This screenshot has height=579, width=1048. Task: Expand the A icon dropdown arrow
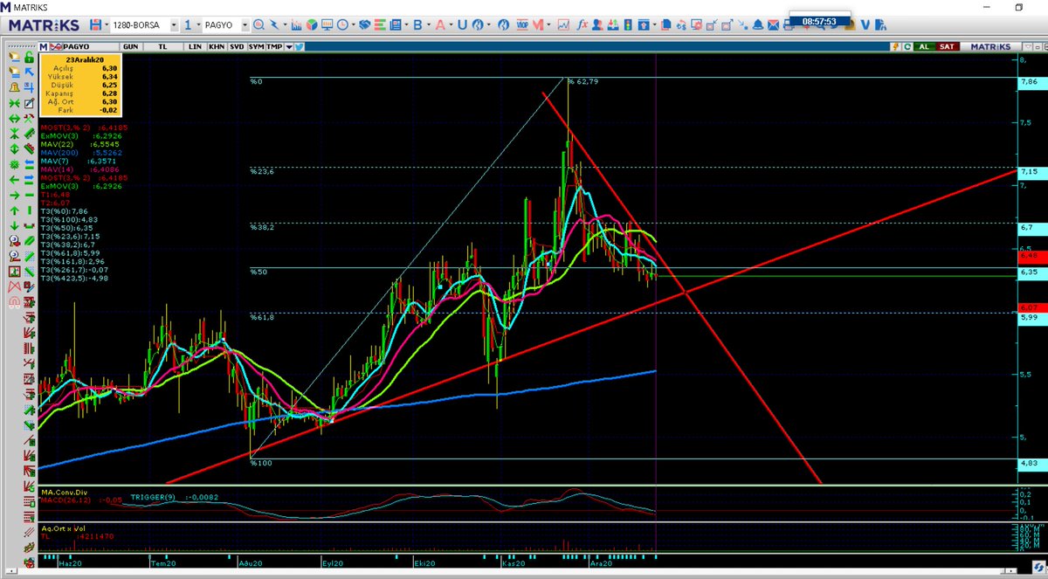[x=451, y=24]
